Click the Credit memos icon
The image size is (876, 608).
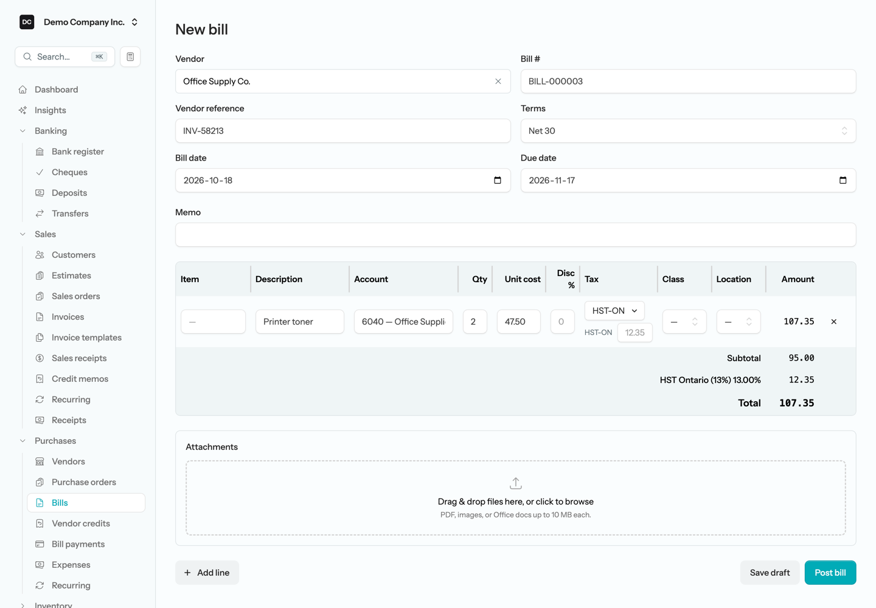click(40, 379)
